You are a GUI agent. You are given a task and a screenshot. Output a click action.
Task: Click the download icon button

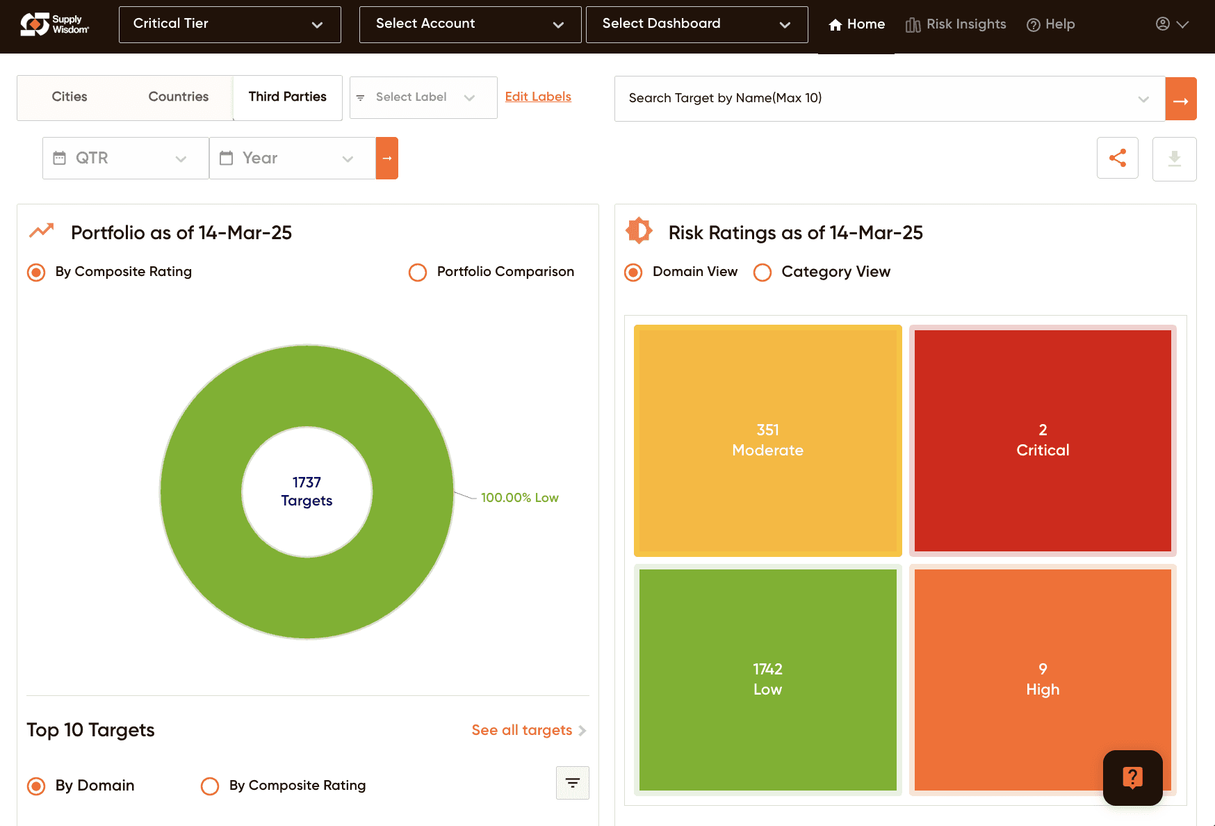coord(1175,159)
